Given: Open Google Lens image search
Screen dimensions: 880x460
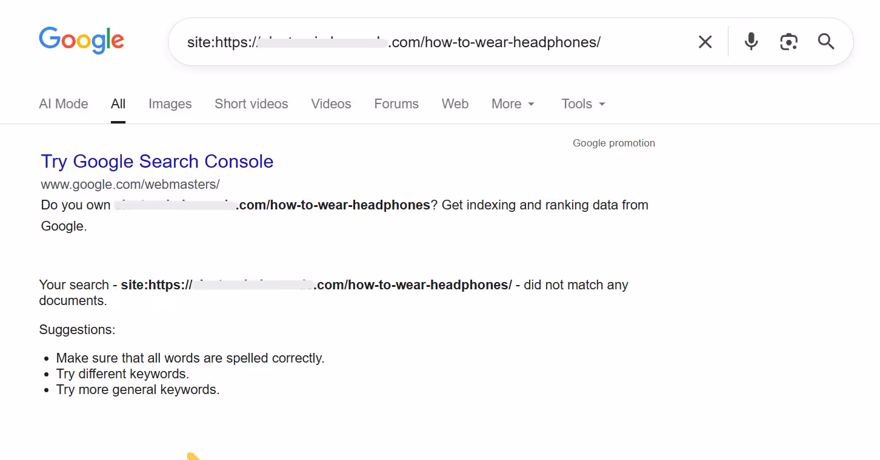Looking at the screenshot, I should click(788, 41).
